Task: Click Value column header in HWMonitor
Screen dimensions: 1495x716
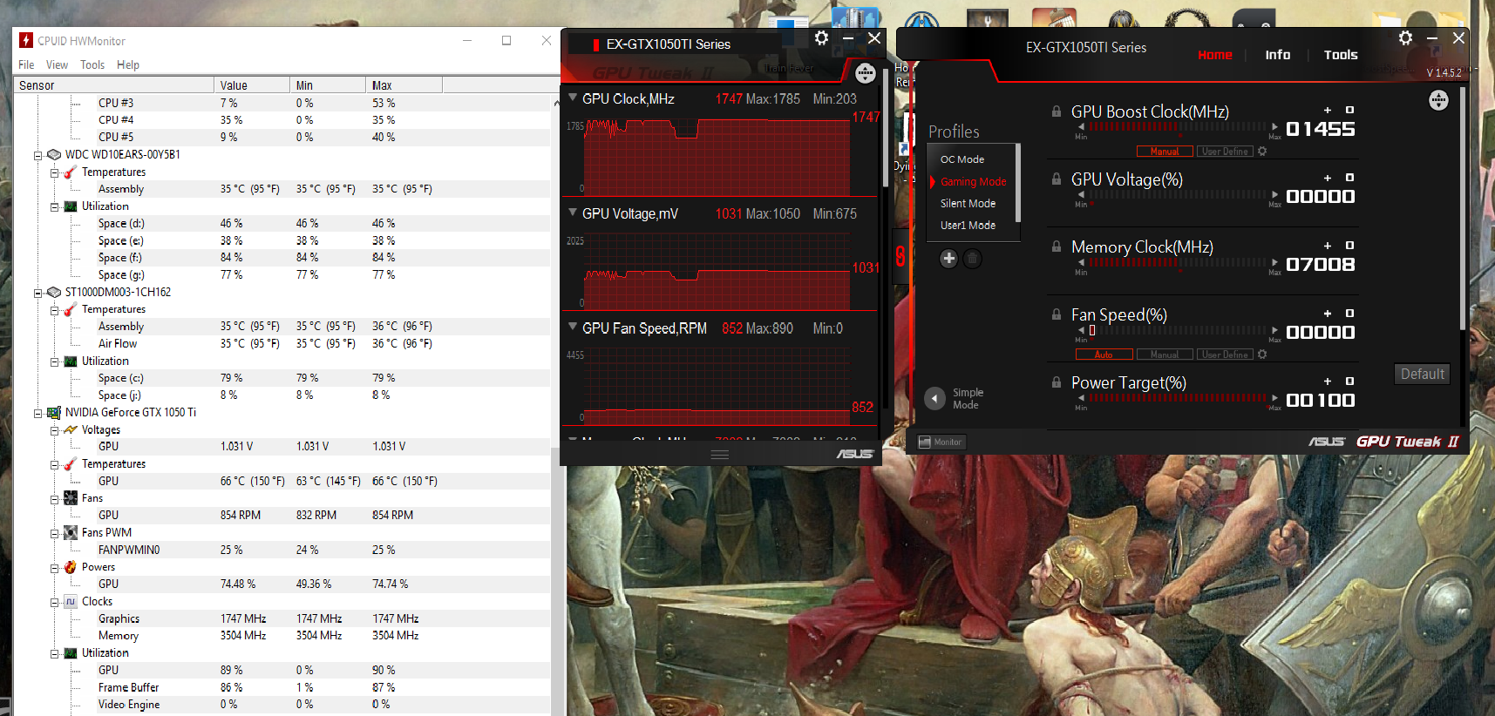Action: point(252,84)
